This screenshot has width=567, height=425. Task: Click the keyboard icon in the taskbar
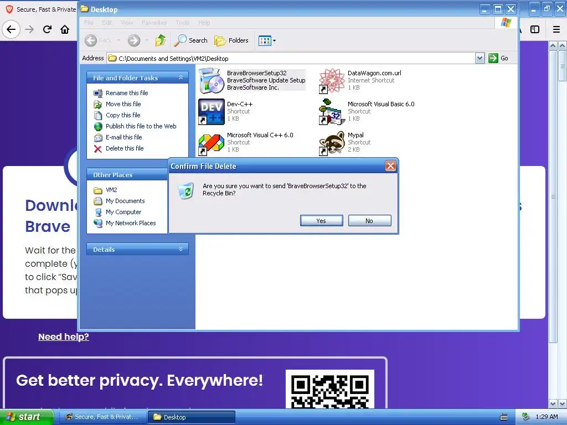click(x=503, y=417)
